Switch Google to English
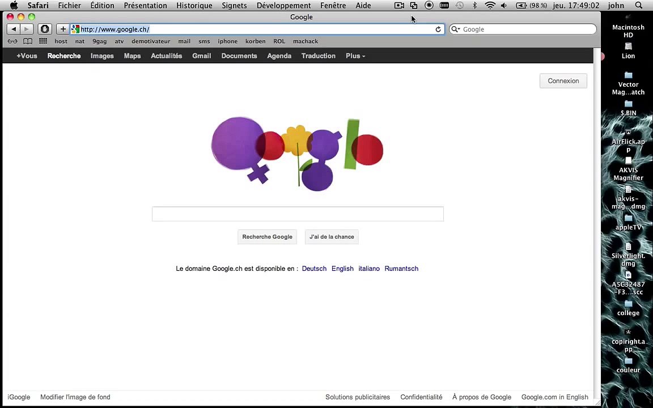 pyautogui.click(x=342, y=269)
